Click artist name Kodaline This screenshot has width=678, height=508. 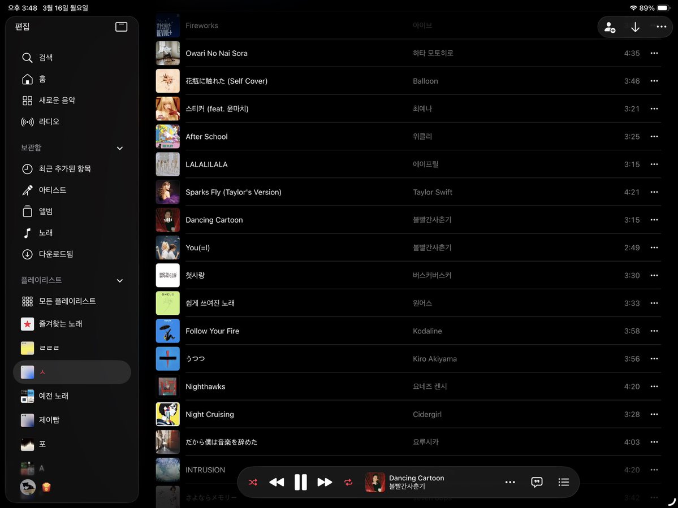(x=427, y=331)
